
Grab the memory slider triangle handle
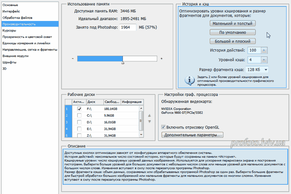(x=123, y=63)
